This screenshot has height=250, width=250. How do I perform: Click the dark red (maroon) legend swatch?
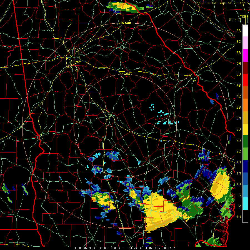245,67
